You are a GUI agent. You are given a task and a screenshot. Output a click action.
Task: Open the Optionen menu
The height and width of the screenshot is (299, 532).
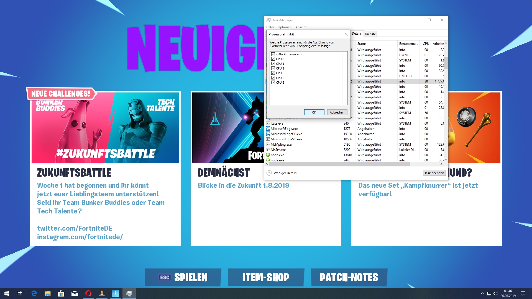pyautogui.click(x=284, y=27)
